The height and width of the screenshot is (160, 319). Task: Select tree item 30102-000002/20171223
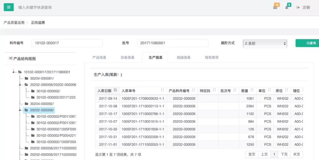[56, 98]
